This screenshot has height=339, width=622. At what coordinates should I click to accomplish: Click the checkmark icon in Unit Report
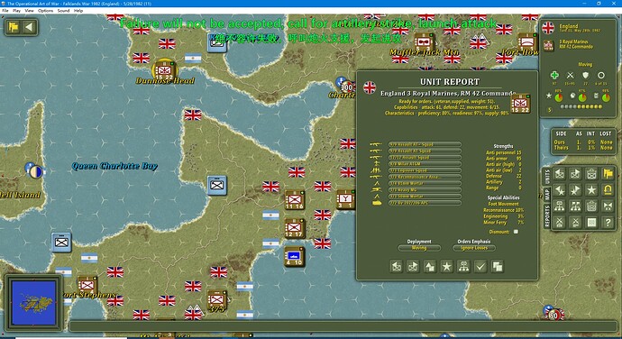pos(480,266)
